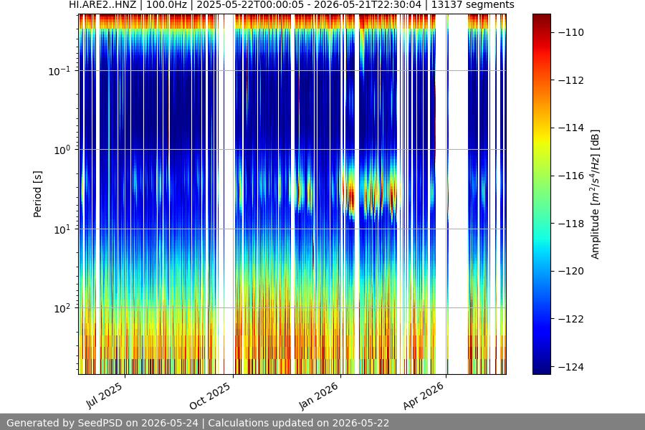The image size is (645, 430).
Task: Click the 10^1 period tick label
Action: point(62,229)
